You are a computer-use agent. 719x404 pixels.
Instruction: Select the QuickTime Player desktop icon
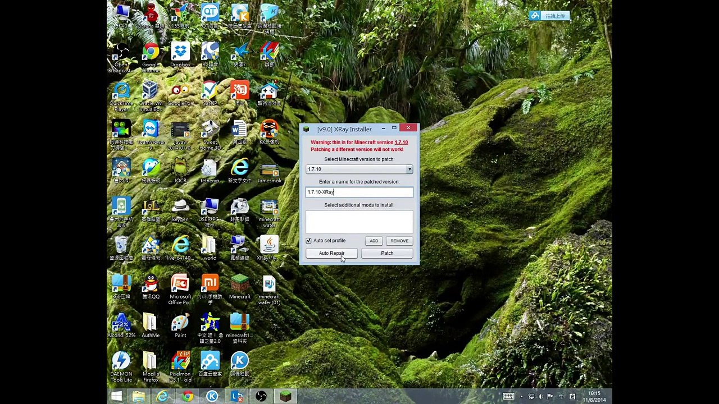(121, 95)
